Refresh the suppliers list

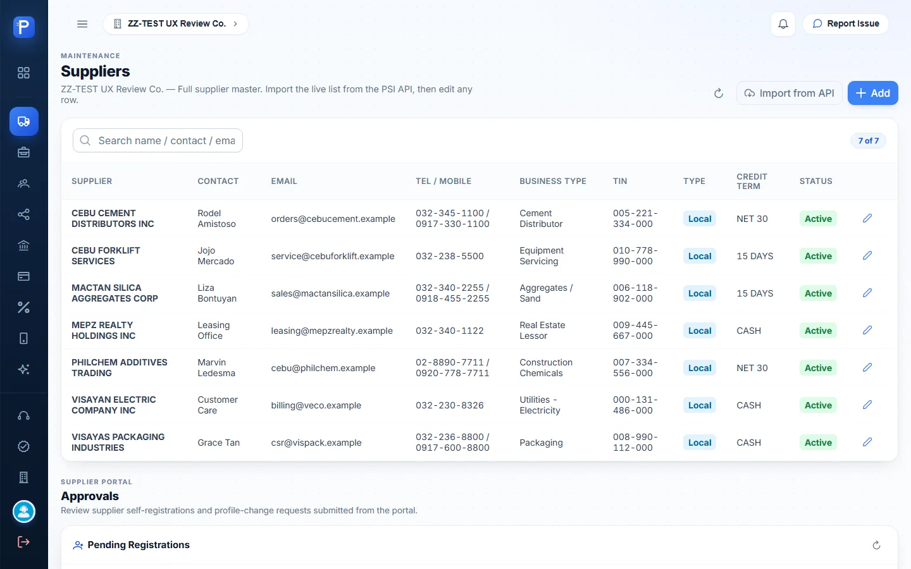[719, 94]
